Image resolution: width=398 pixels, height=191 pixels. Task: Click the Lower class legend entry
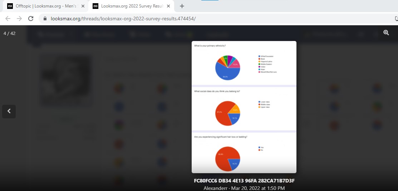[264, 102]
